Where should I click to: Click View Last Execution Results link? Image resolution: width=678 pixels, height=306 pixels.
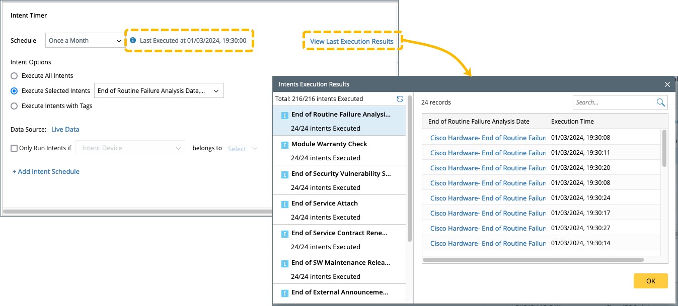[x=352, y=41]
